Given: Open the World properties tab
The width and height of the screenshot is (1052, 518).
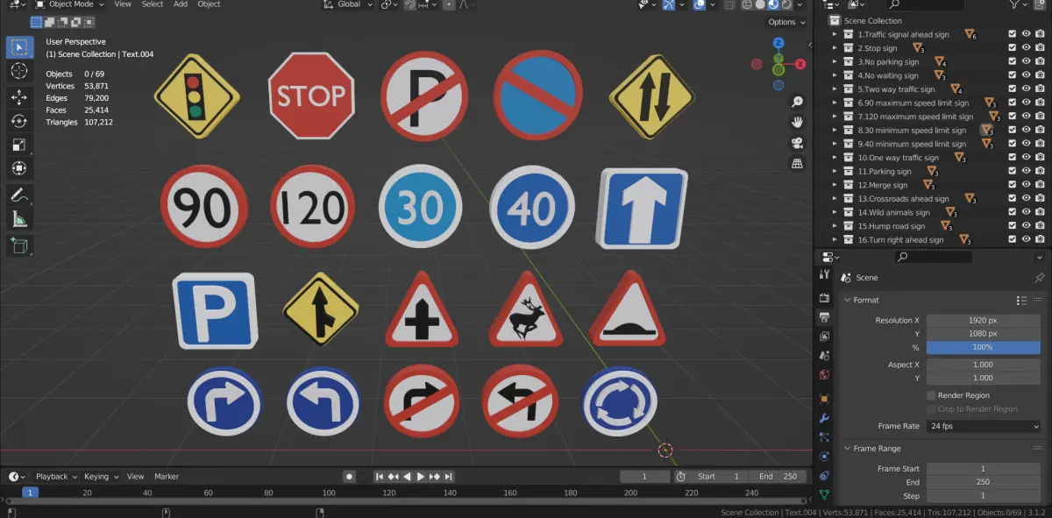Looking at the screenshot, I should (x=824, y=376).
